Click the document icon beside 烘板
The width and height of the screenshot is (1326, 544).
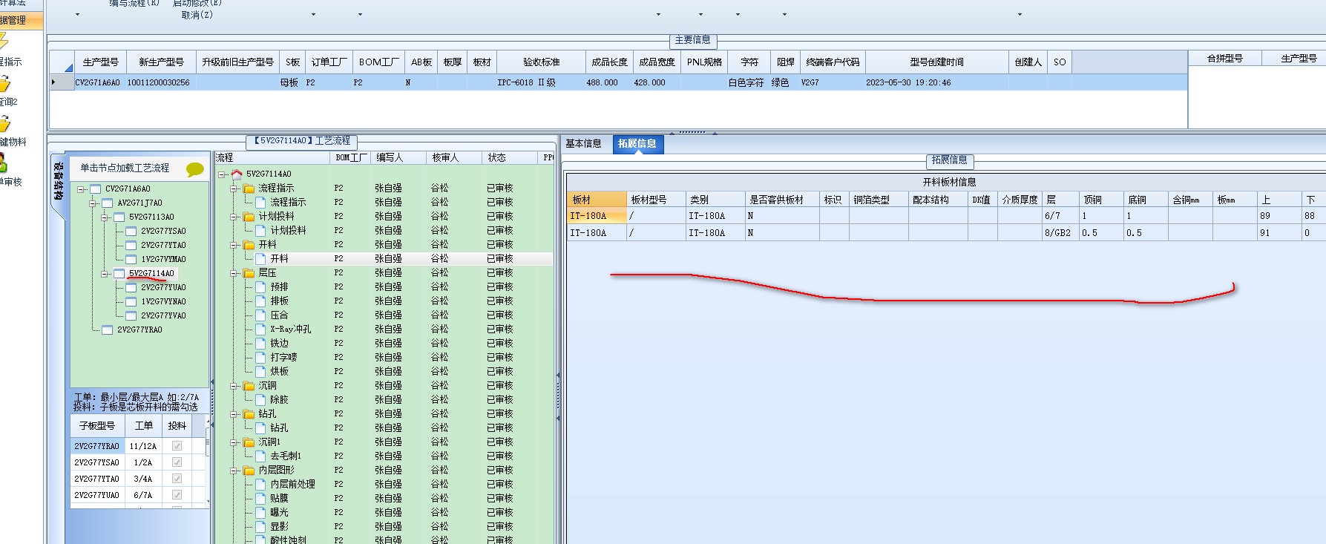pos(260,372)
